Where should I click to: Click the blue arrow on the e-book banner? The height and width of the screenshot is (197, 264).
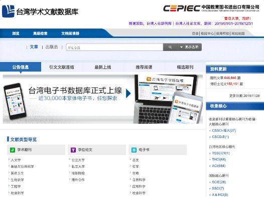[128, 93]
